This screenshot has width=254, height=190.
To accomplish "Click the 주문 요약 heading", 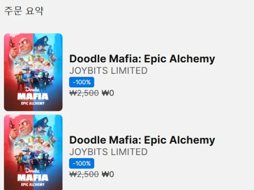I will coord(24,11).
